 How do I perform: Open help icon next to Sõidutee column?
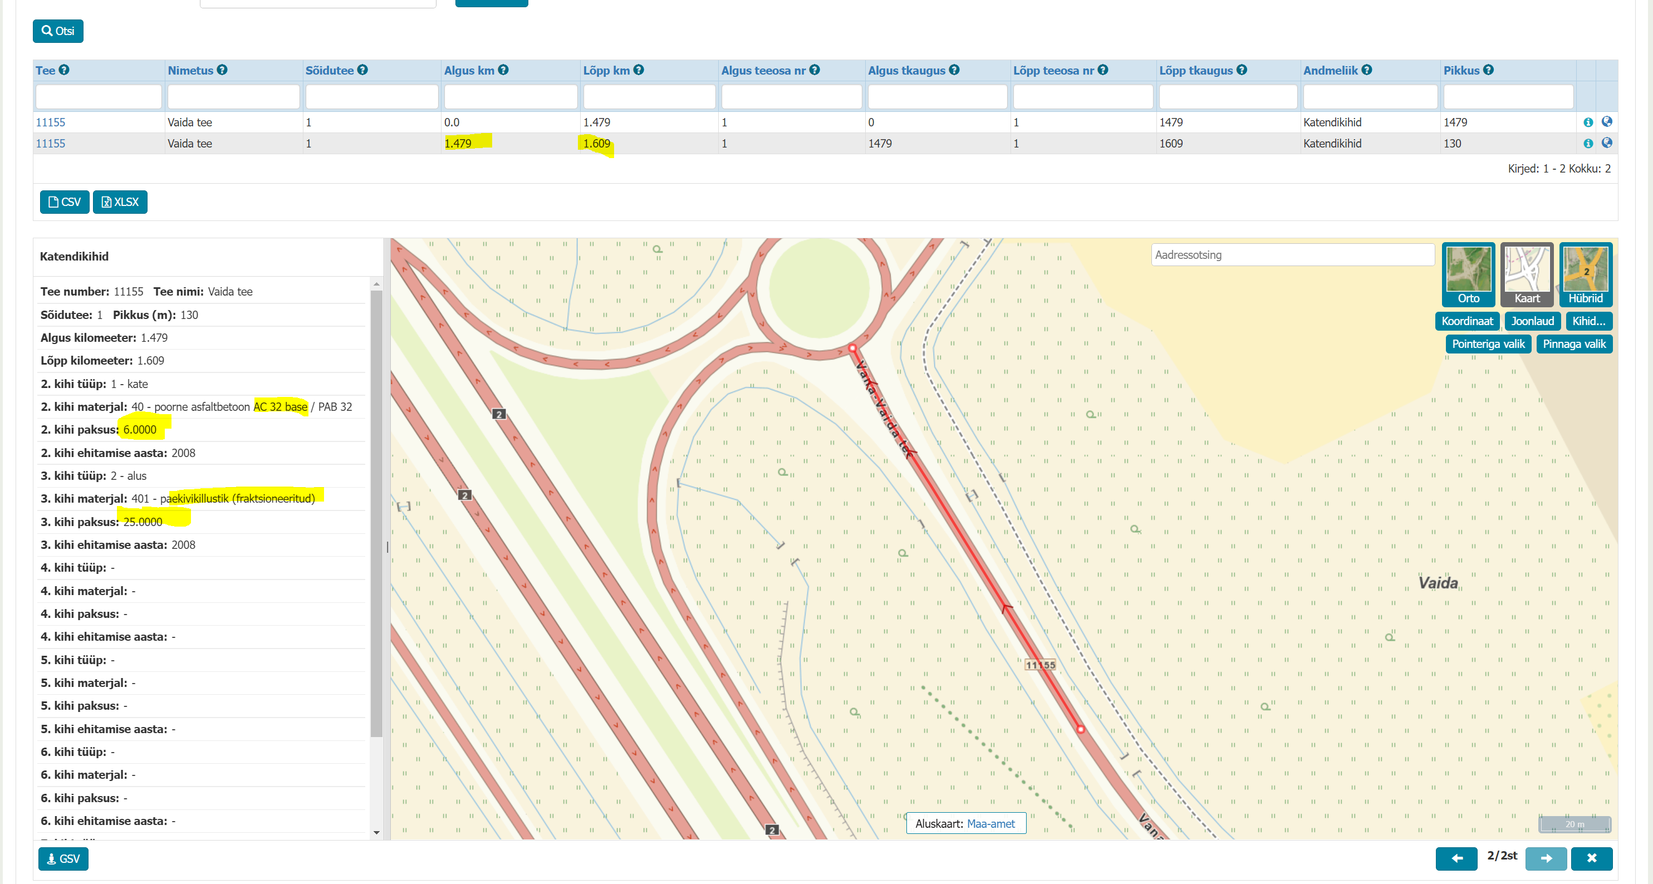point(362,70)
